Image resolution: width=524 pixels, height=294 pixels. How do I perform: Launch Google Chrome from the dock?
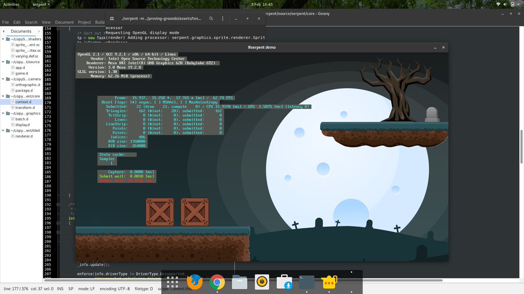click(x=217, y=282)
